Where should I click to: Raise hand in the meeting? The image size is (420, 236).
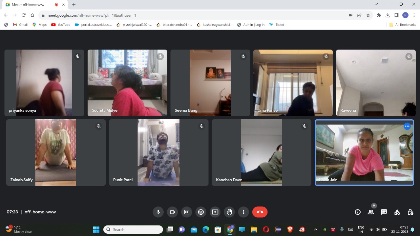[x=229, y=212]
